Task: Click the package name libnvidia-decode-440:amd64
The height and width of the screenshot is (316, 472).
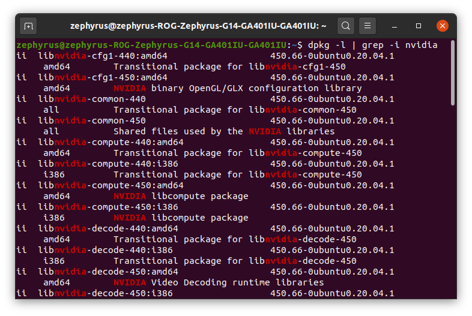Action: tap(108, 229)
